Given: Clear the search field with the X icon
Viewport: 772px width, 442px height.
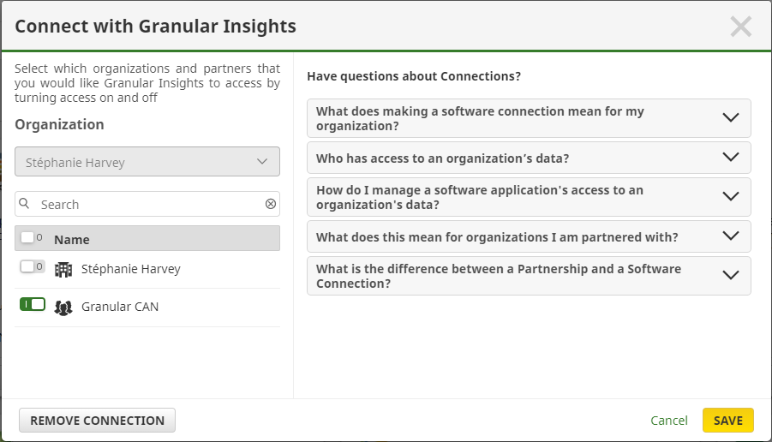Looking at the screenshot, I should (x=271, y=204).
